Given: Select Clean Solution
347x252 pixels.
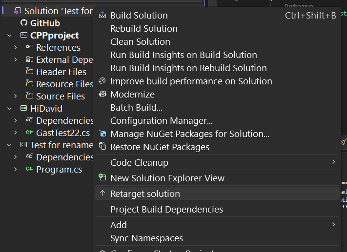Looking at the screenshot, I should pos(217,41).
